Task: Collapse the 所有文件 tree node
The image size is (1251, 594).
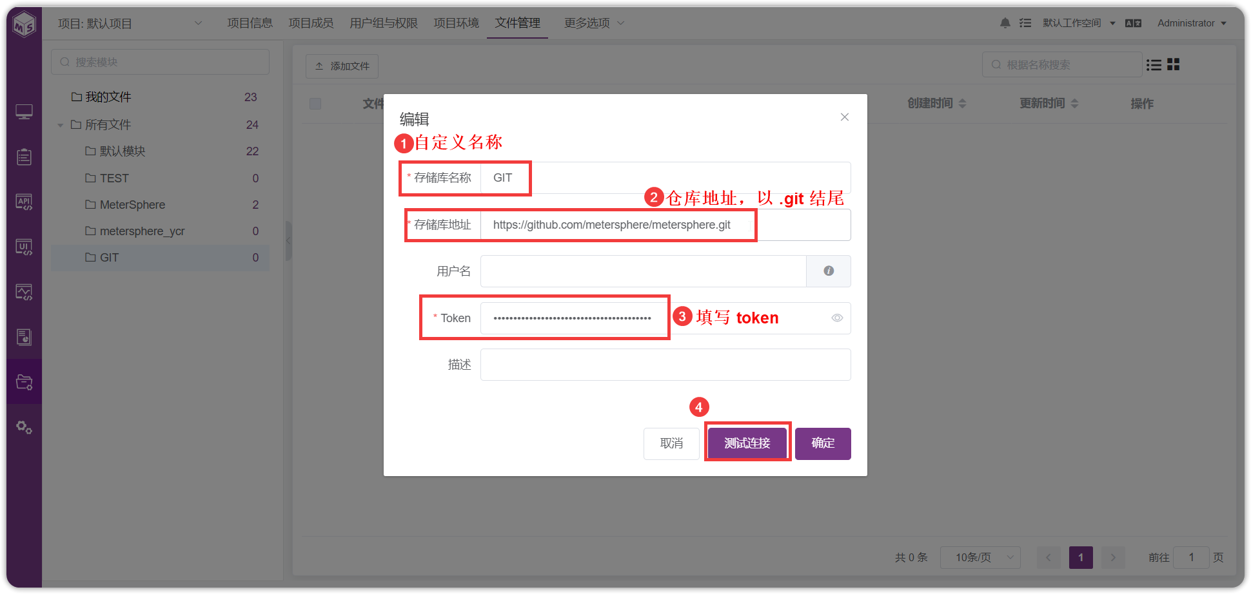Action: (x=60, y=125)
